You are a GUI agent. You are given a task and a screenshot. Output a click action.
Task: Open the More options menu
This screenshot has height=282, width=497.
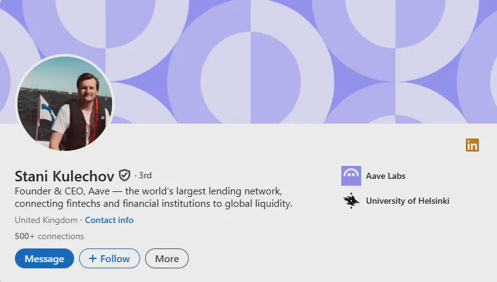click(x=167, y=258)
